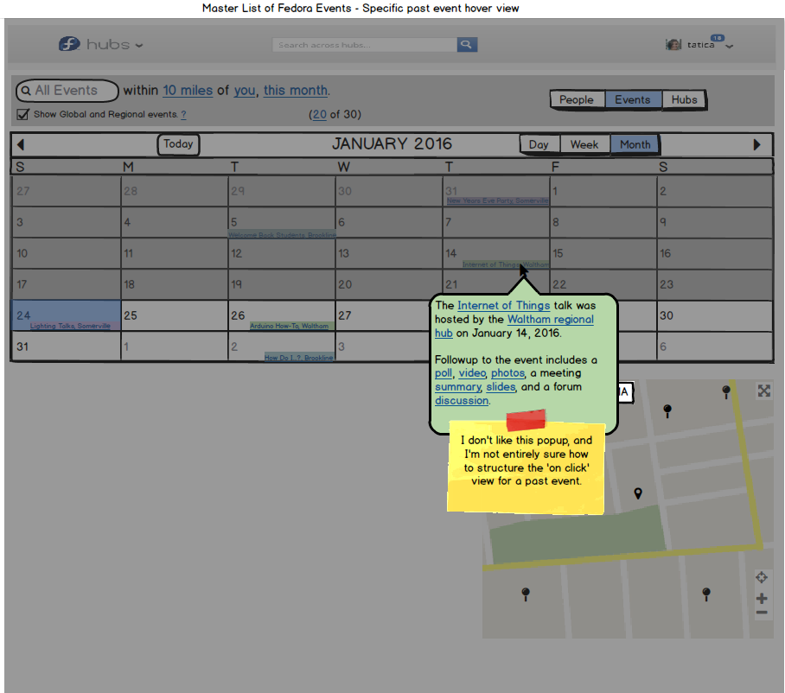Open Arduino How-To Waltham event
This screenshot has height=693, width=785.
tap(290, 326)
